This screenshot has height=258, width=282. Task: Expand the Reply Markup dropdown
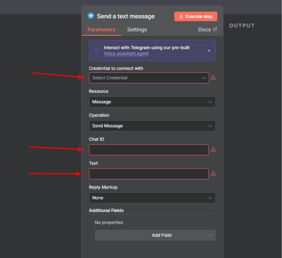[x=152, y=198]
